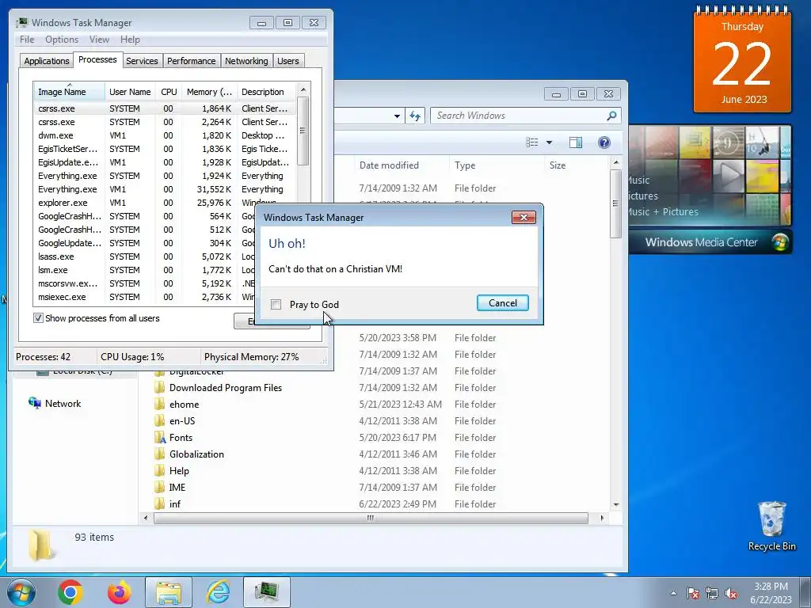The image size is (811, 608).
Task: Open the View menu in Task Manager
Action: click(99, 40)
